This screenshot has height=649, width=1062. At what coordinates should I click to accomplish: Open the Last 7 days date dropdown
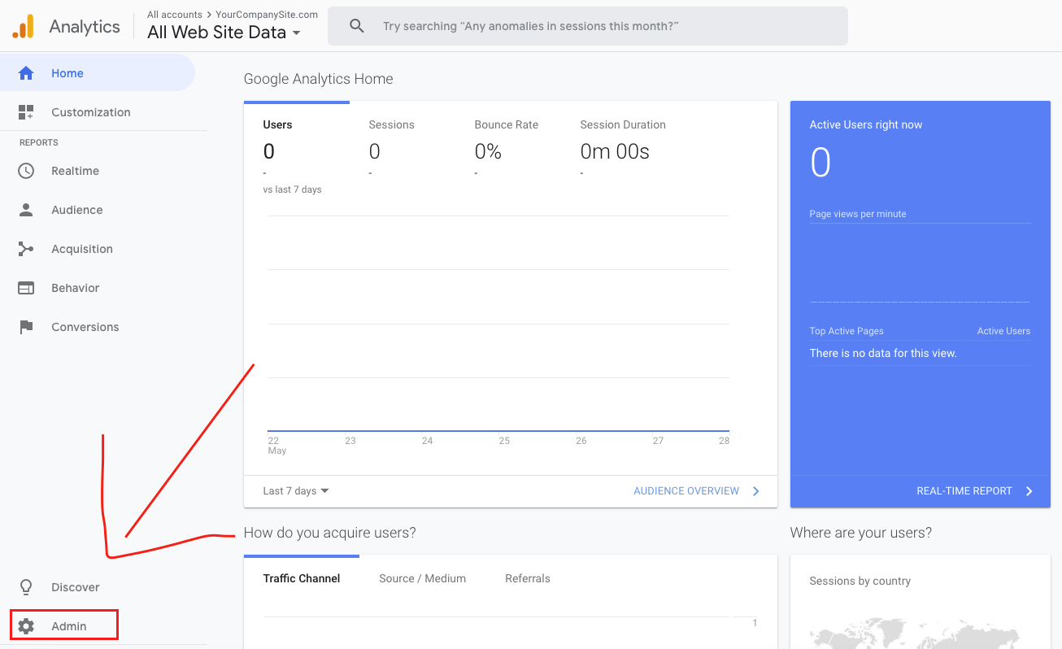coord(296,491)
